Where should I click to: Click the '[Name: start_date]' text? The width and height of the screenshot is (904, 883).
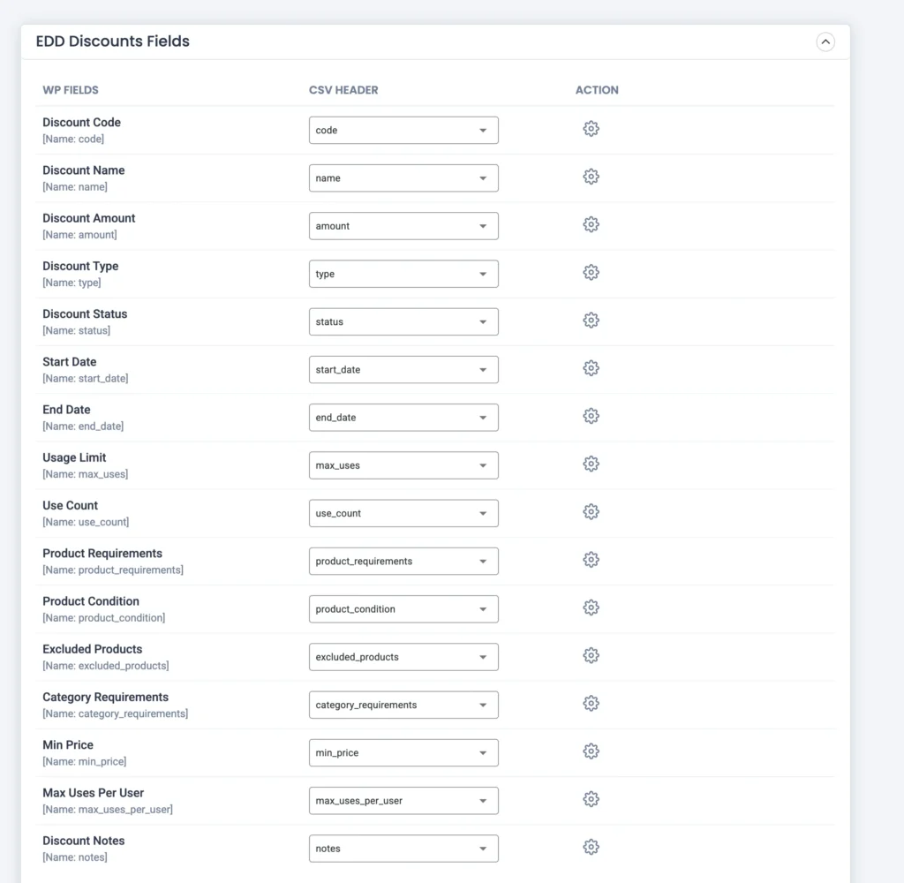click(x=86, y=378)
